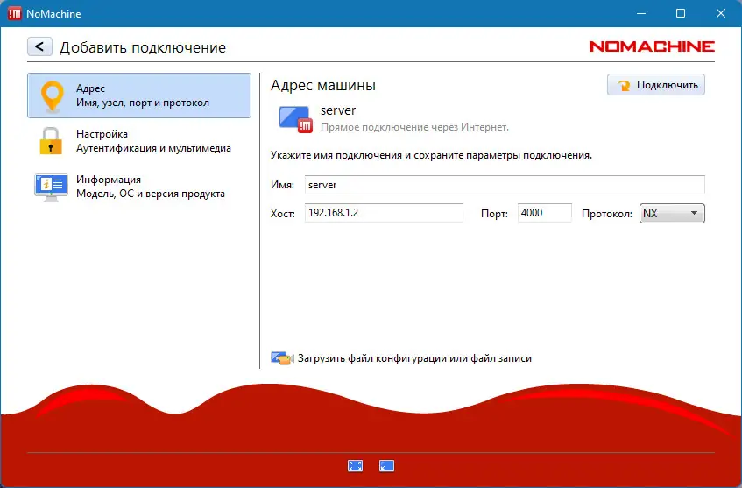Image resolution: width=742 pixels, height=488 pixels.
Task: Maximize the NoMachine window
Action: pyautogui.click(x=681, y=13)
